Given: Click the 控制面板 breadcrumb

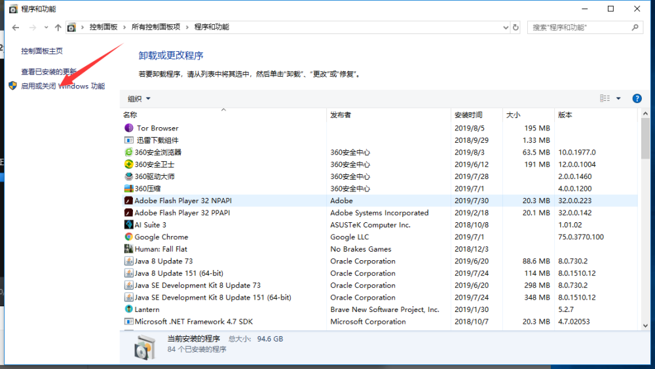Looking at the screenshot, I should pos(103,27).
